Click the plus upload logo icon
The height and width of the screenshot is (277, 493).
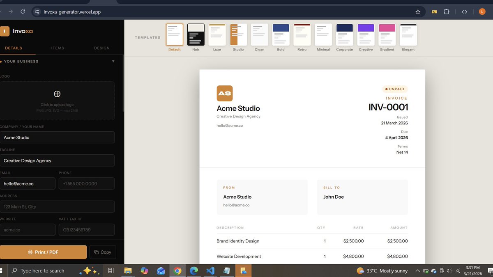pos(57,94)
